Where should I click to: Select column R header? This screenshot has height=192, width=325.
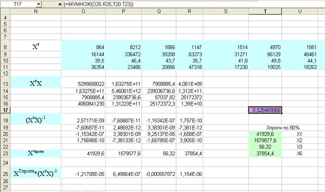[189, 11]
